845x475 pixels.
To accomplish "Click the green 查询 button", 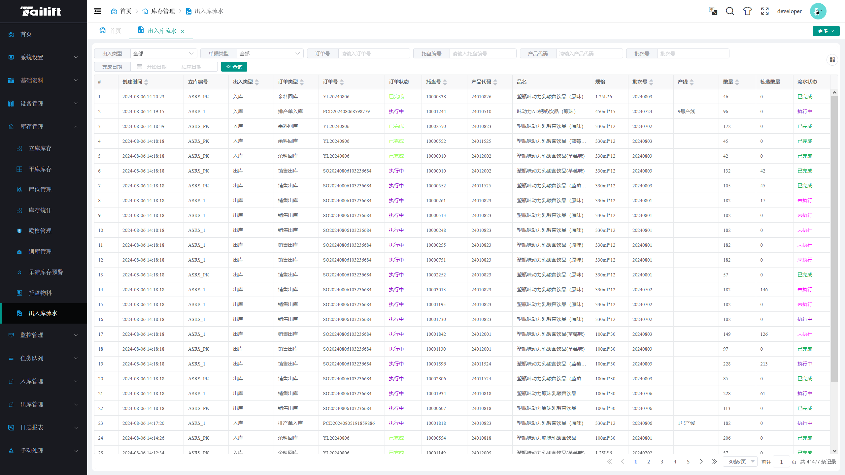I will tap(234, 67).
